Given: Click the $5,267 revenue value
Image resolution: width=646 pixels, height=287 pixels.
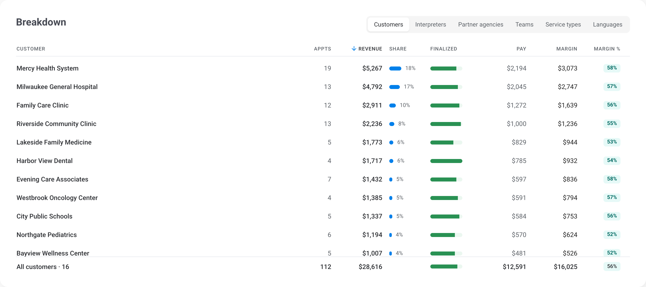Looking at the screenshot, I should coord(372,68).
